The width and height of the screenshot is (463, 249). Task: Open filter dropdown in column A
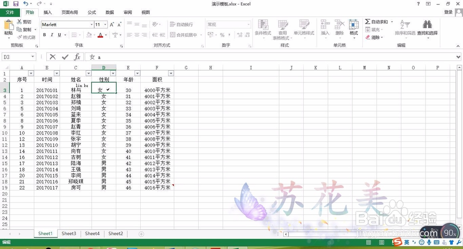tap(31, 73)
